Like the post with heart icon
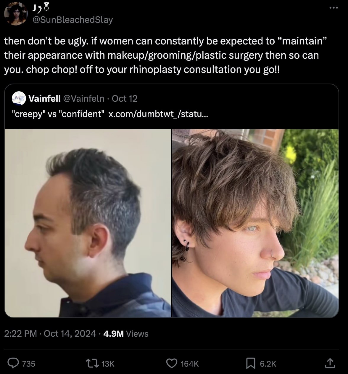Viewport: 348px width, 374px height. (172, 363)
